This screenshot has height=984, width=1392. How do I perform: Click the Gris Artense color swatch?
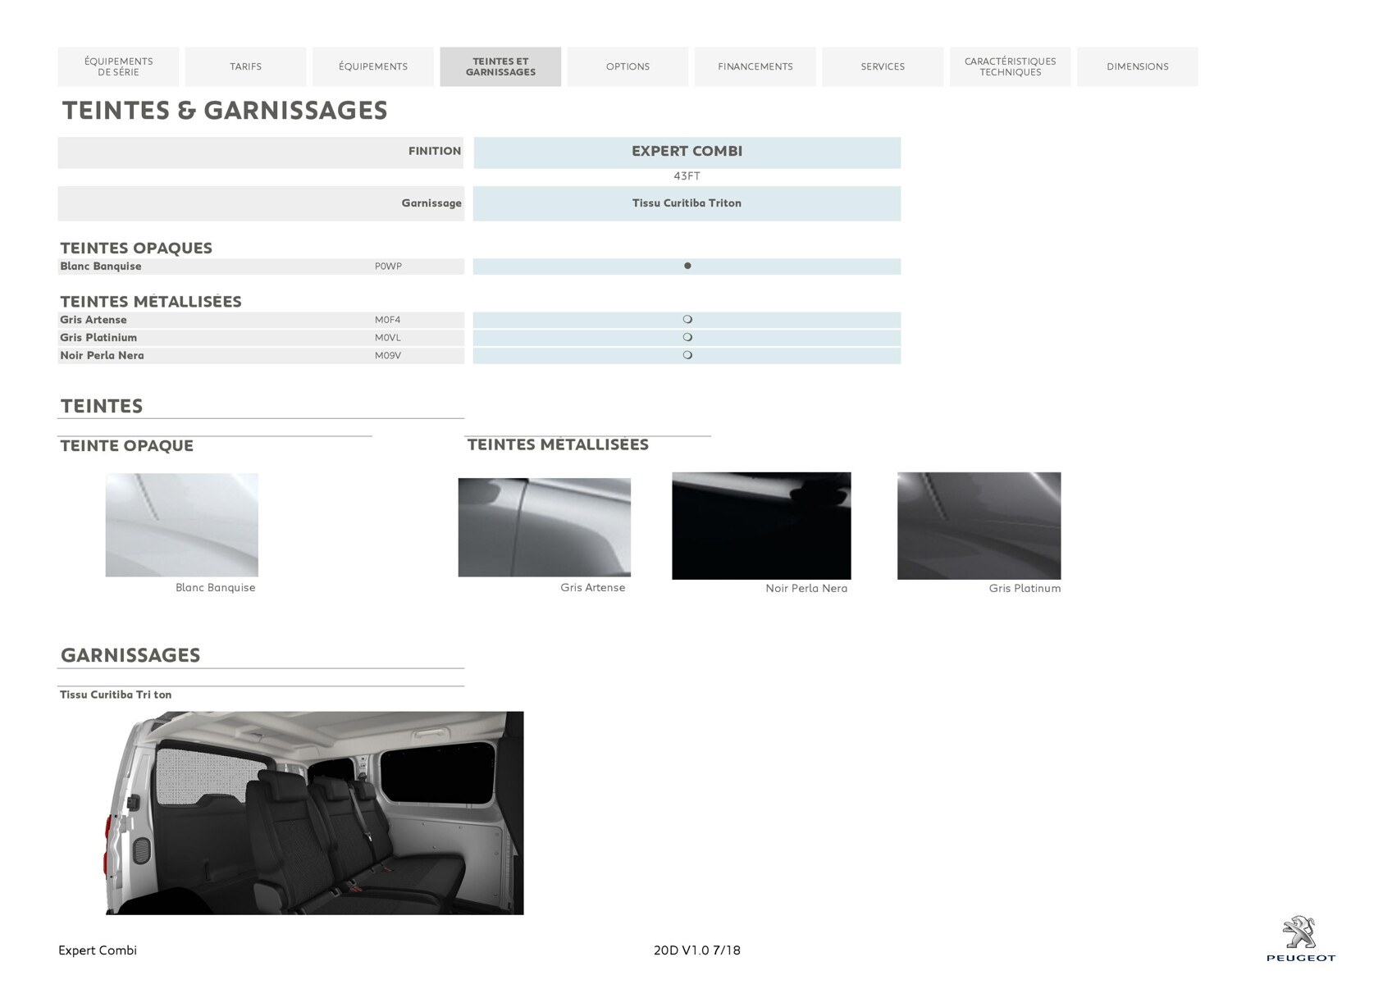(x=544, y=527)
